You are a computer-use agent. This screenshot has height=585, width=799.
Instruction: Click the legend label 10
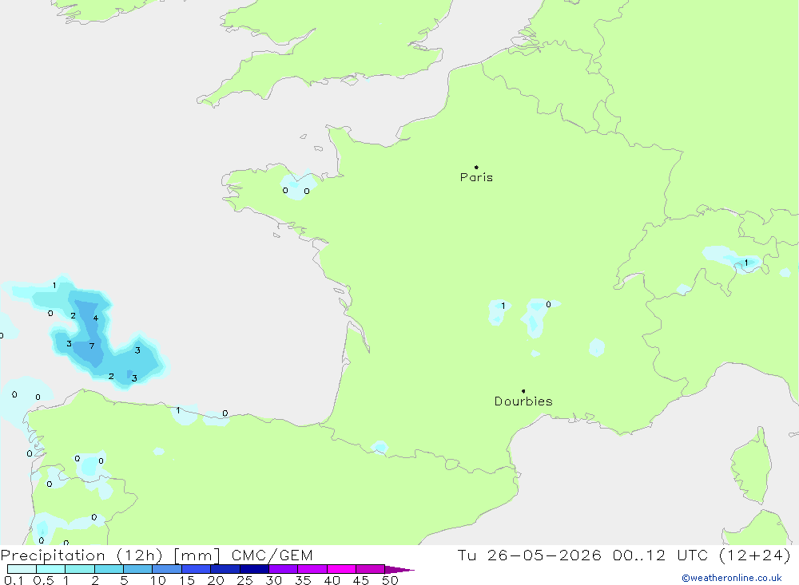[x=157, y=580]
